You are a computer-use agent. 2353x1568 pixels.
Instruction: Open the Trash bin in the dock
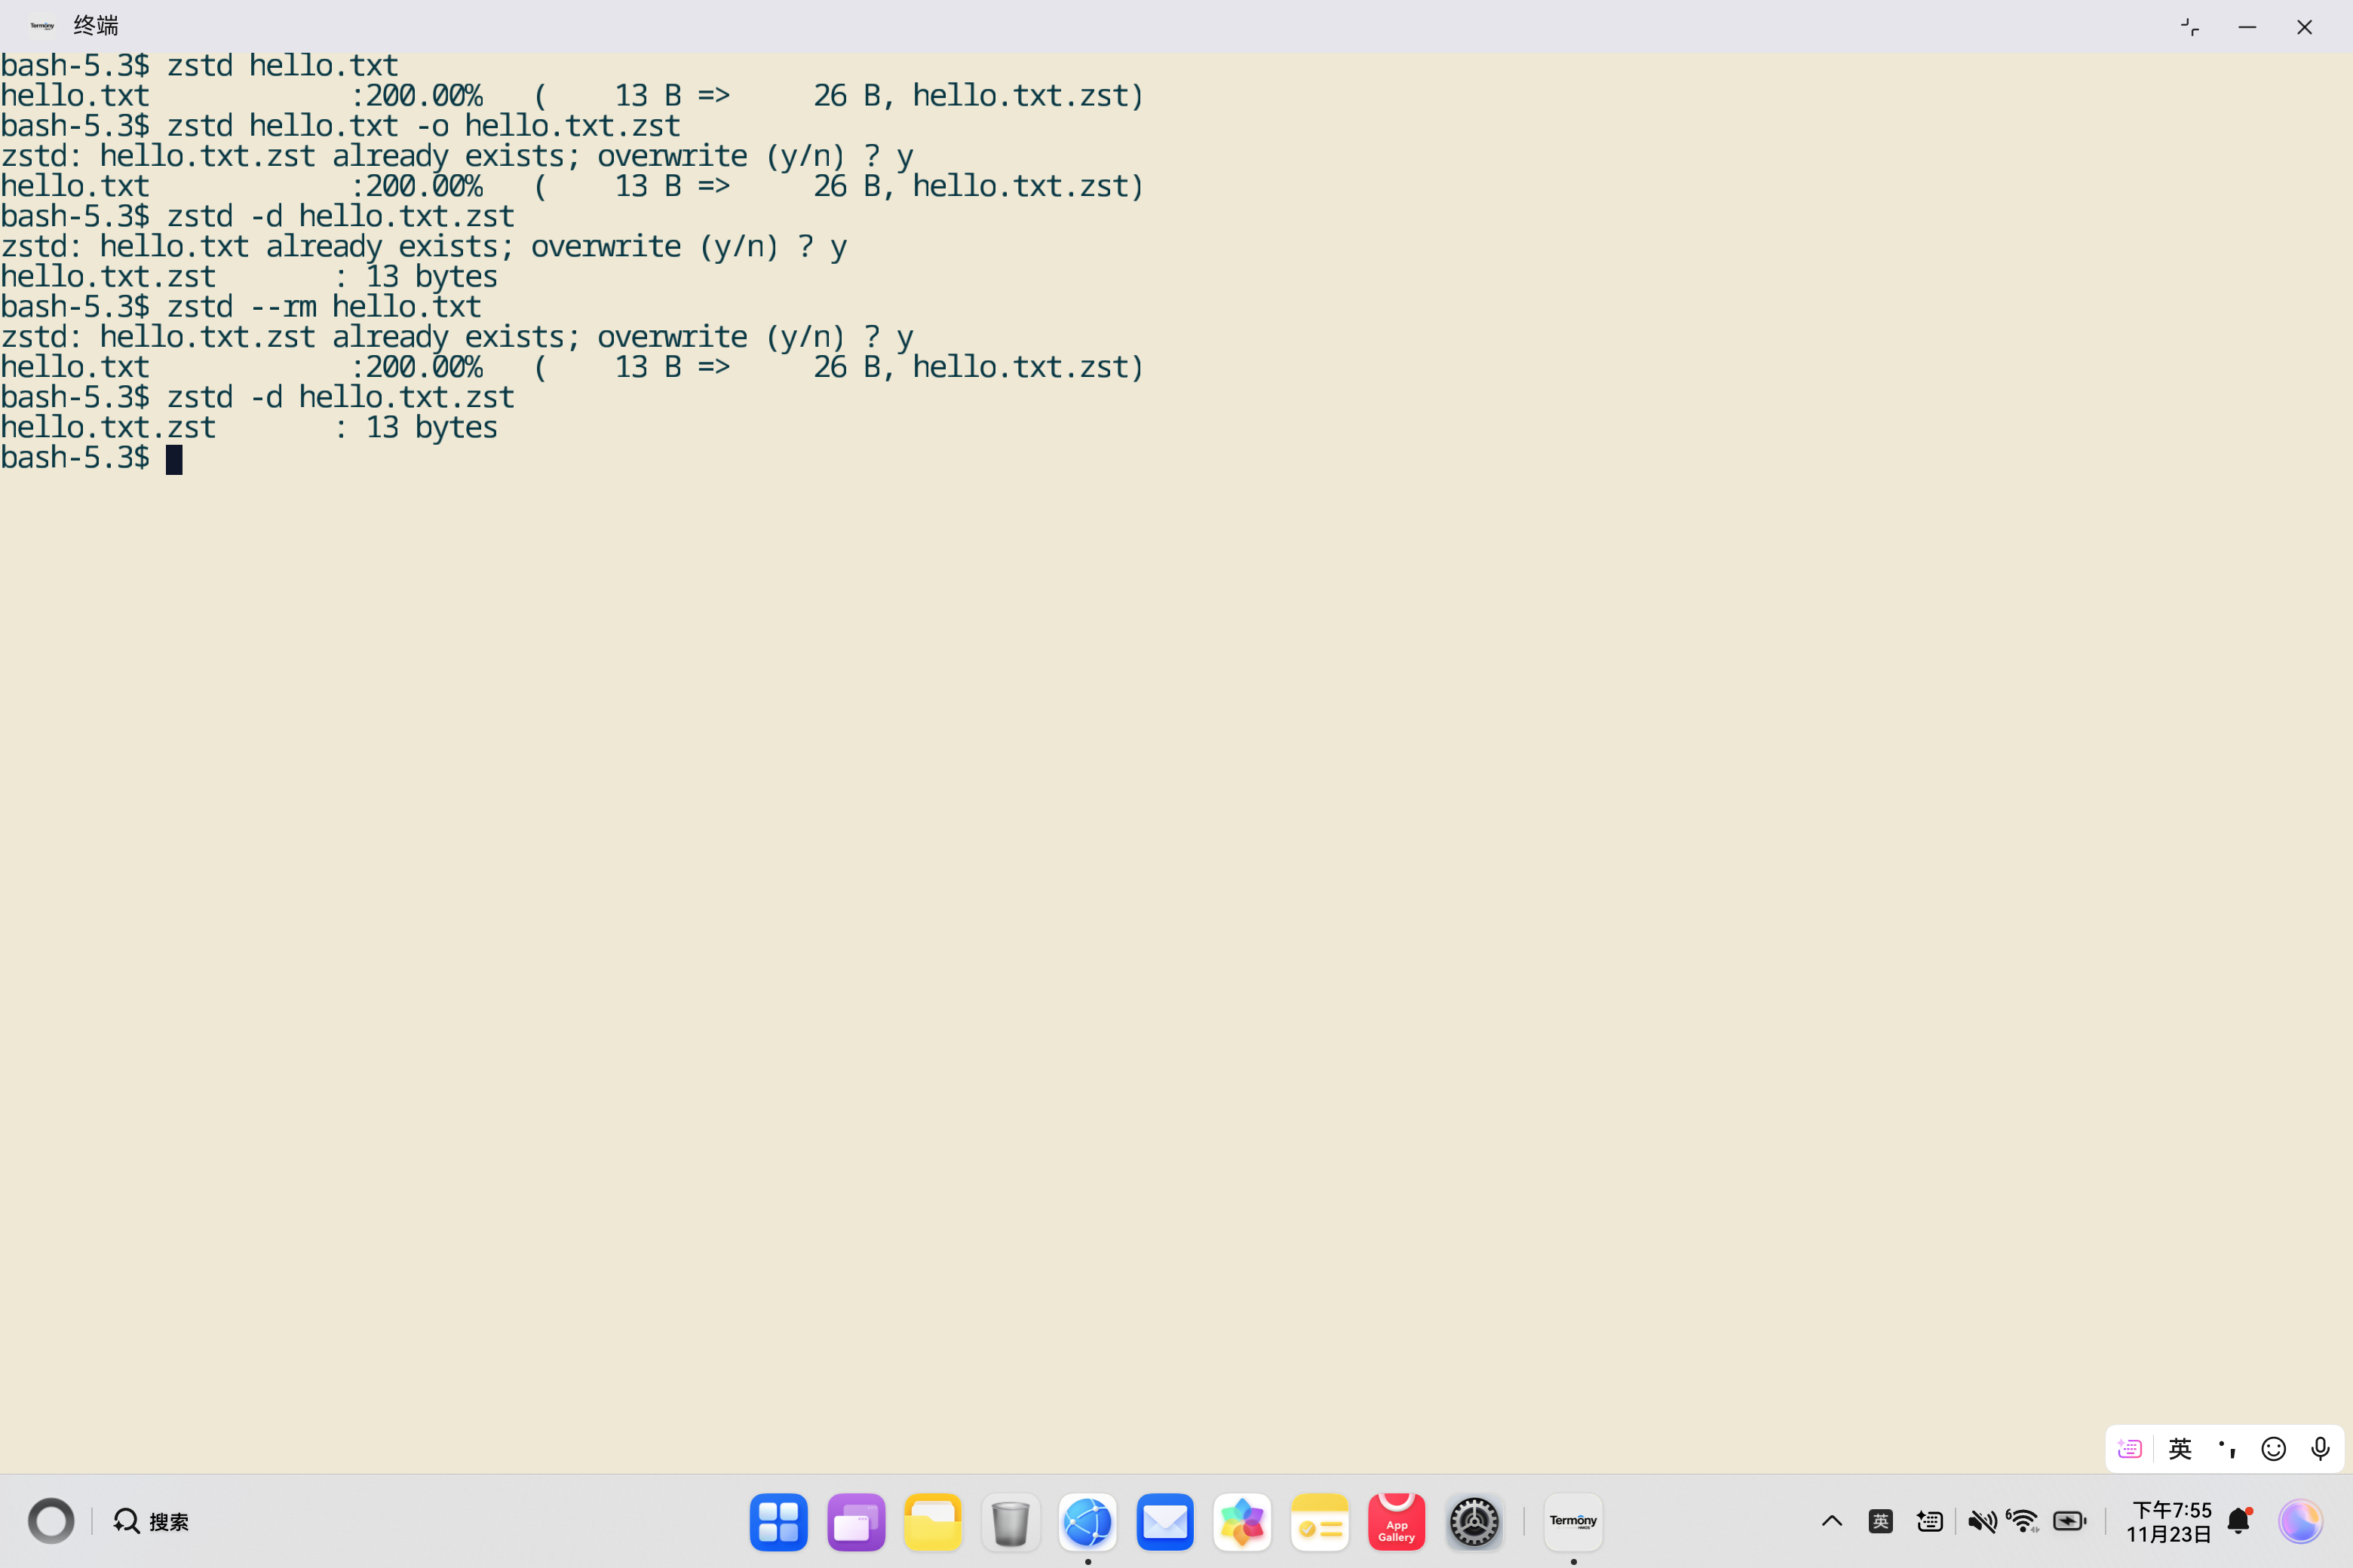(x=1009, y=1521)
